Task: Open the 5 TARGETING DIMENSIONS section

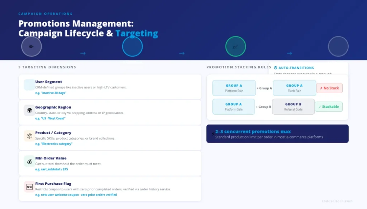Action: click(47, 67)
